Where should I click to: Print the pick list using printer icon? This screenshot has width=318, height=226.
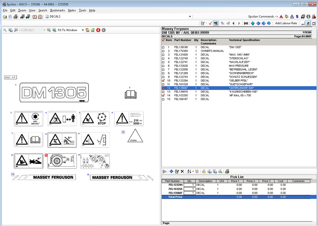(227, 171)
